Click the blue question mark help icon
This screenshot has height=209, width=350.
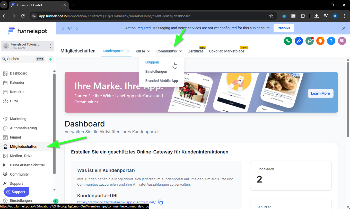coord(331,41)
